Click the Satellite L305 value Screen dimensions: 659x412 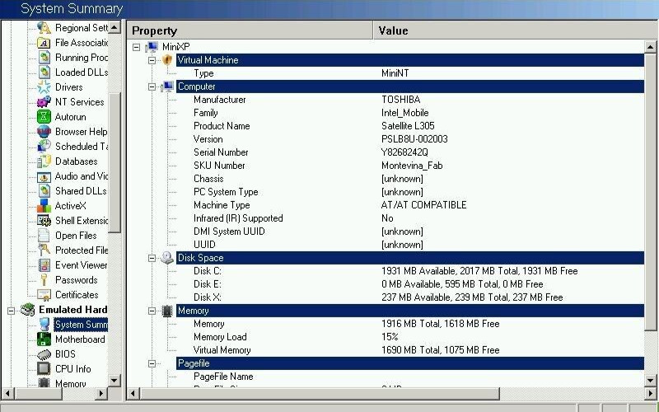click(408, 126)
